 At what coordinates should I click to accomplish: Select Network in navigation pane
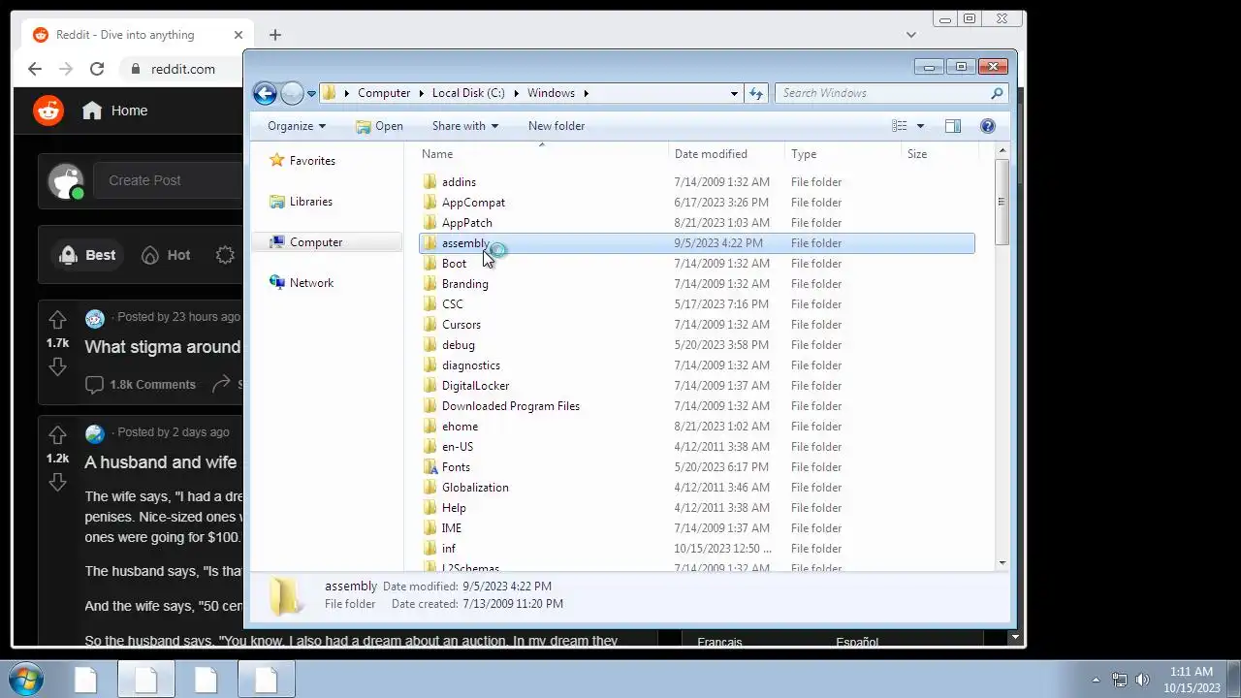pyautogui.click(x=311, y=283)
